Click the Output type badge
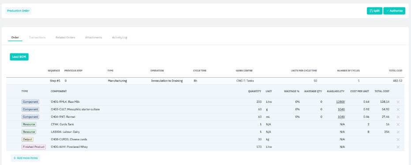Image resolution: width=411 pixels, height=165 pixels. click(27, 139)
